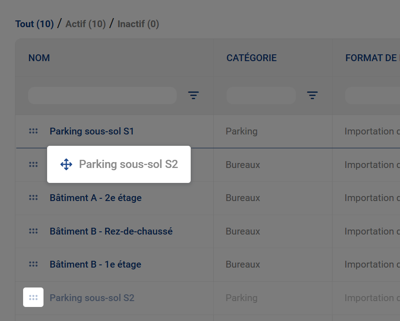Open filter options for the Nom column
The width and height of the screenshot is (400, 321).
(x=193, y=96)
